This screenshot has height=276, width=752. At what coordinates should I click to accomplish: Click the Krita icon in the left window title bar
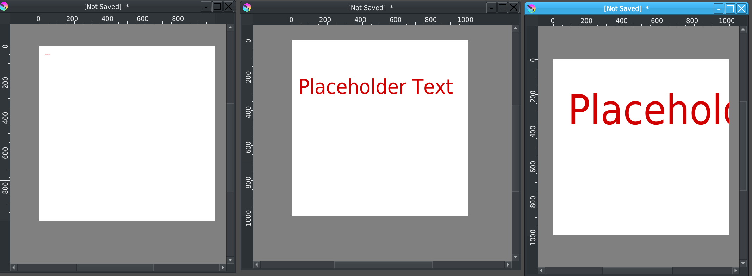pos(4,6)
